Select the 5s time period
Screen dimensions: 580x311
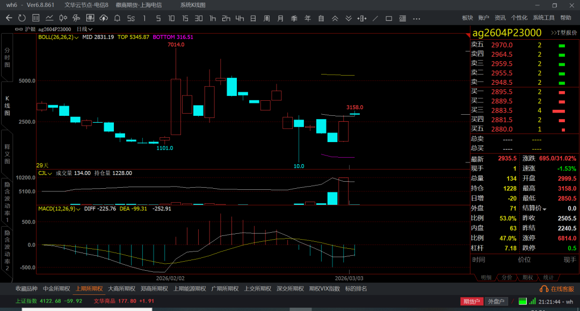[x=130, y=18]
